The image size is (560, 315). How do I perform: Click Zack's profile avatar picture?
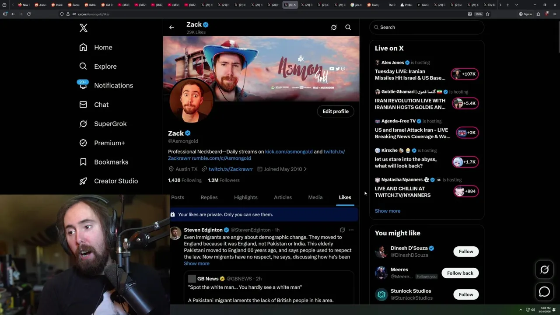pos(191,101)
